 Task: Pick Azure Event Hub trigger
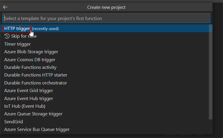point(28,98)
